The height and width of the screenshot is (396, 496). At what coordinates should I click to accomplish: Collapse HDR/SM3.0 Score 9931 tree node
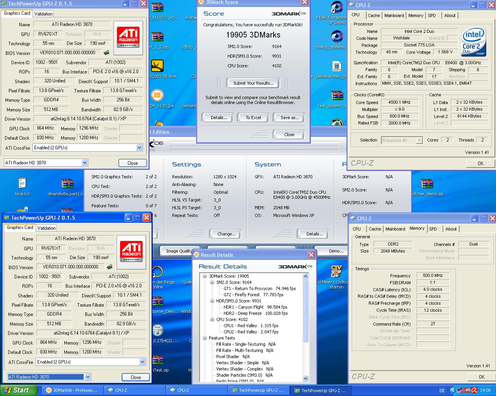coord(212,301)
